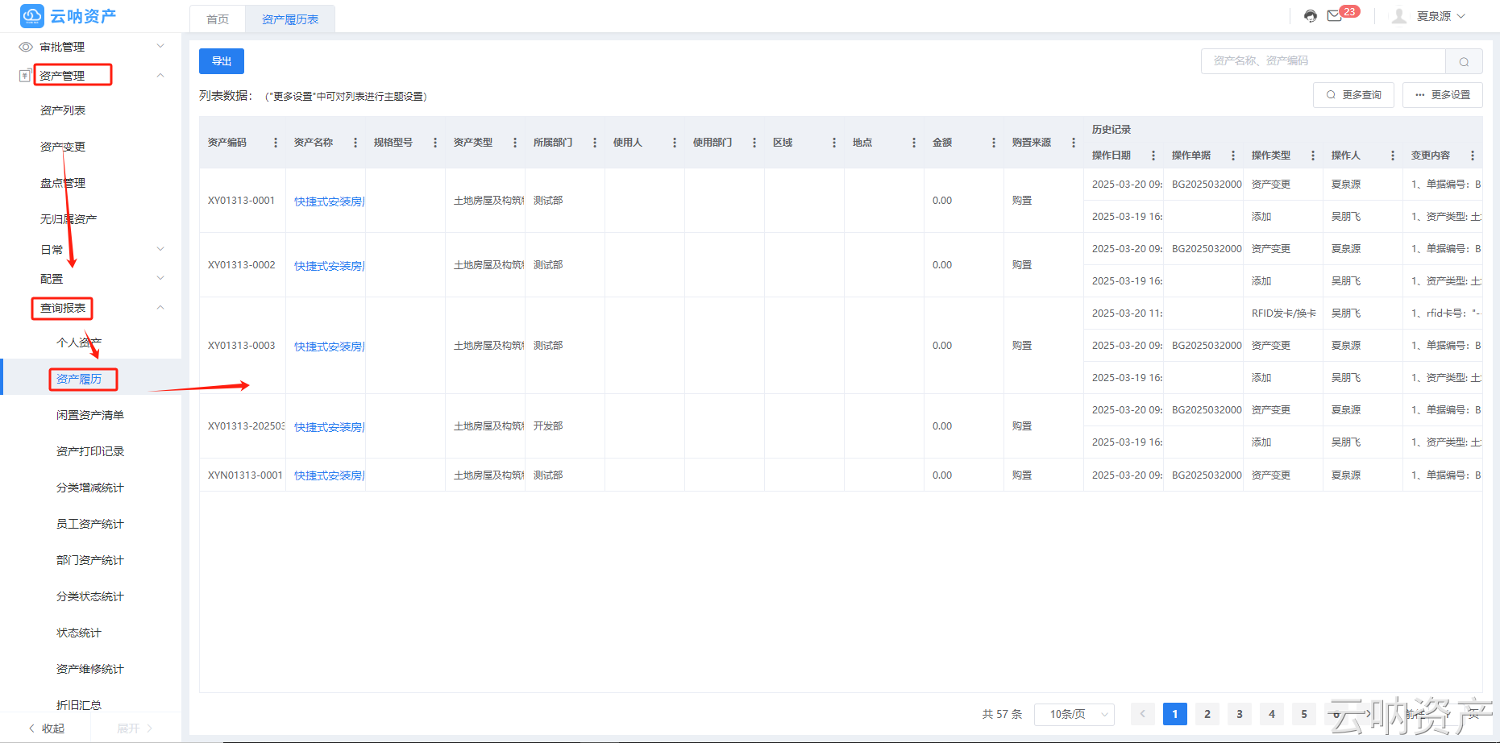
Task: Go to page 3
Action: (x=1240, y=714)
